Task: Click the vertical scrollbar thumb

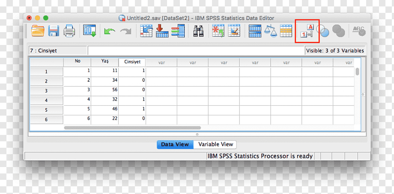Action: tap(357, 72)
